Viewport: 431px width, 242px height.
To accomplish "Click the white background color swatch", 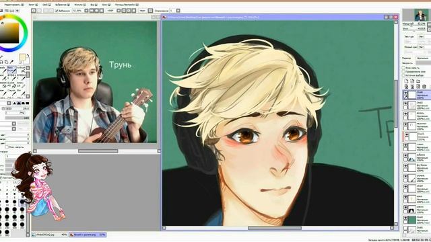I will tap(27, 62).
